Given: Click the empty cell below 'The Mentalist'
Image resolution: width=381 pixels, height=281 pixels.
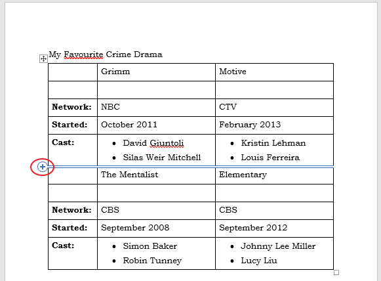Looking at the screenshot, I should pyautogui.click(x=156, y=193).
